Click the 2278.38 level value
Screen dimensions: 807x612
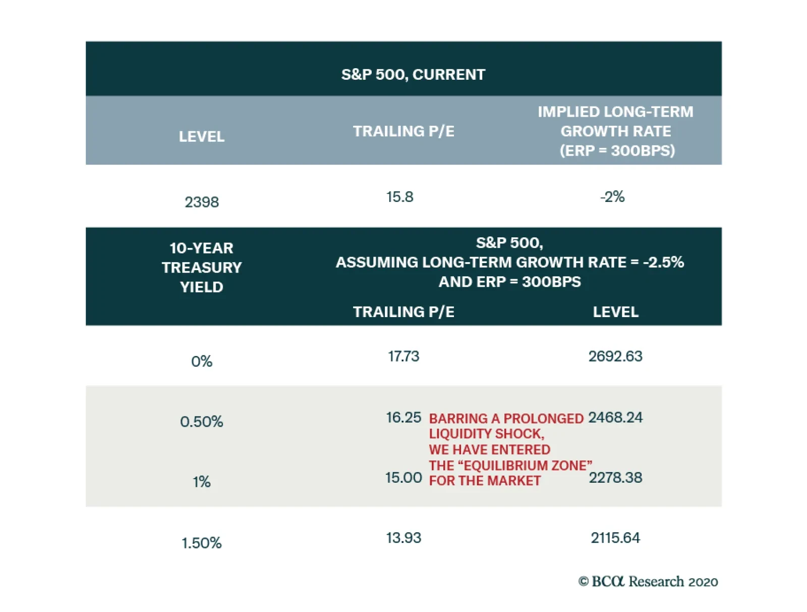615,478
